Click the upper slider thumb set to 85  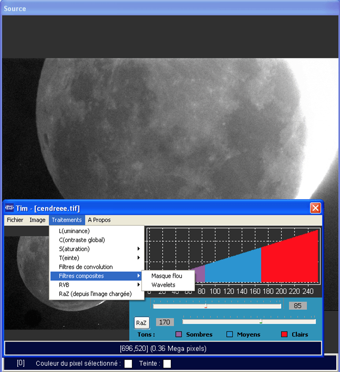pyautogui.click(x=205, y=306)
